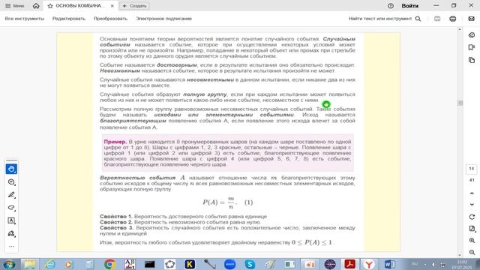The image size is (480, 270).
Task: Open Все инструменты panel
Action: point(25,19)
